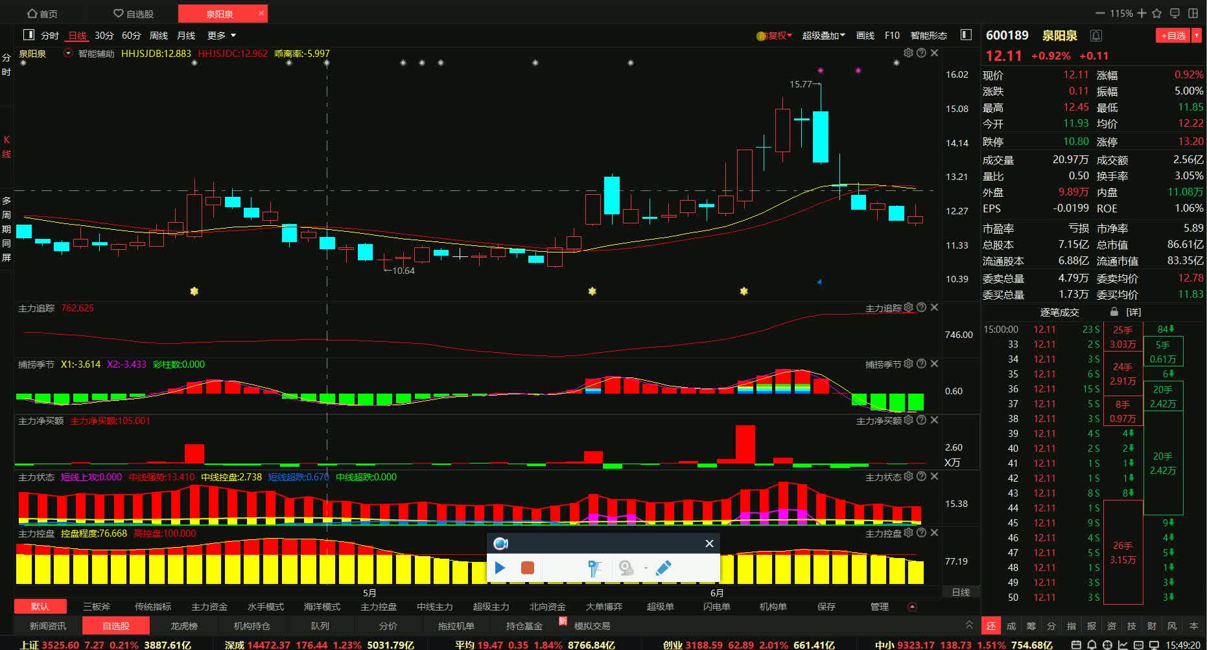1207x650 pixels.
Task: Select the 北向资金 indicator template
Action: coord(548,607)
